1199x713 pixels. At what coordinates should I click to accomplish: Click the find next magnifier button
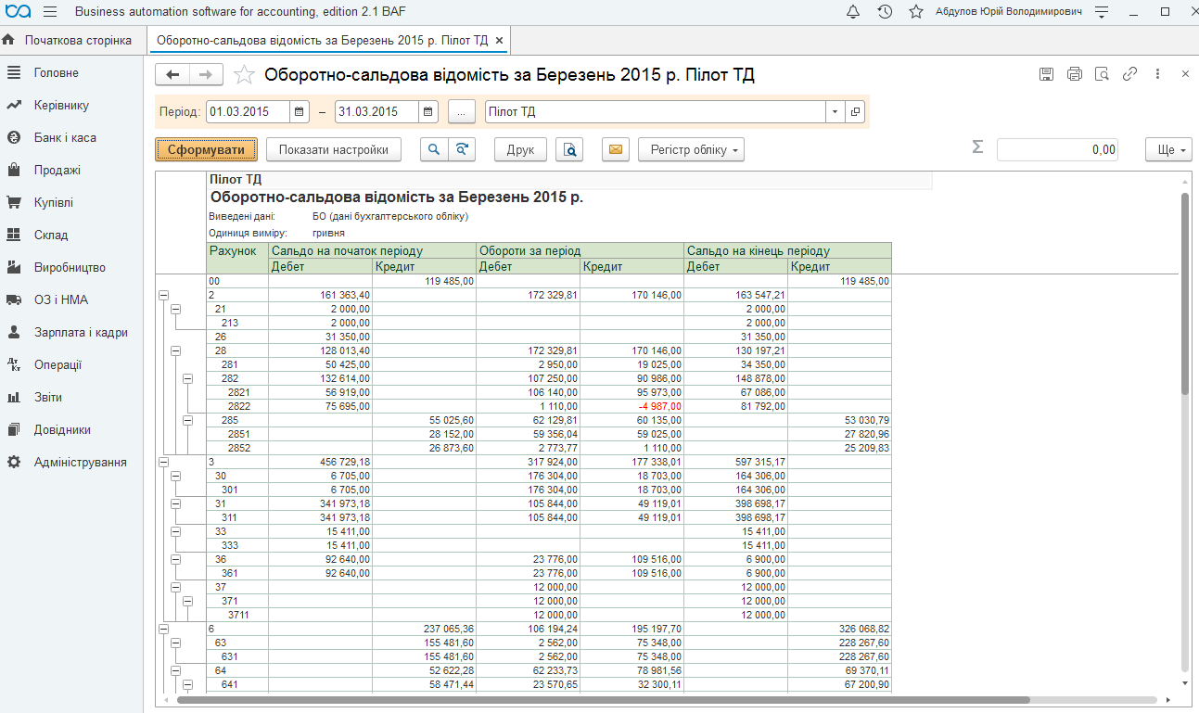coord(462,149)
